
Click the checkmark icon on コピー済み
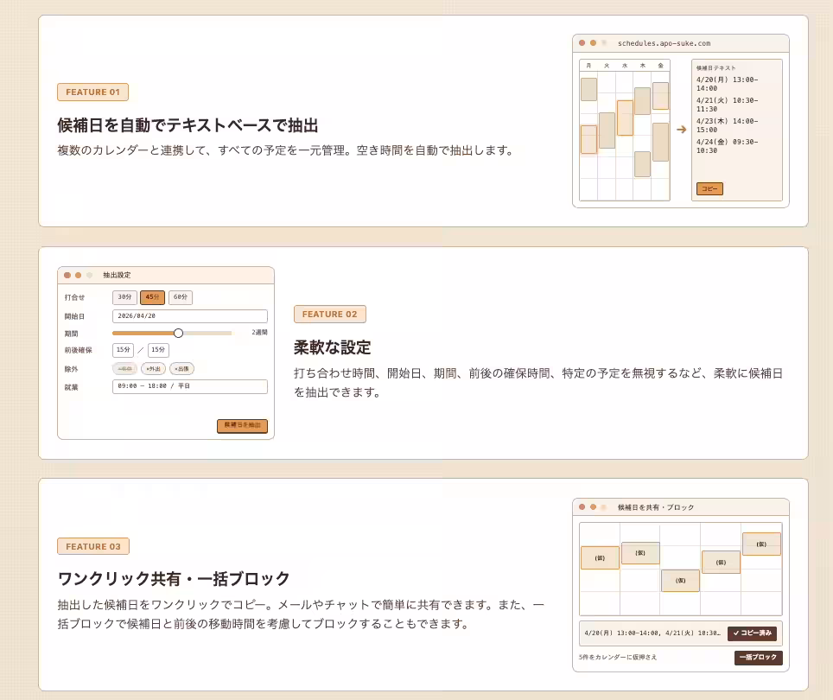736,633
